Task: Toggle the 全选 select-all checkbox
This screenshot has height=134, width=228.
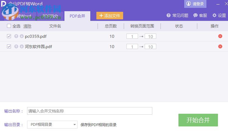Action: click(9, 26)
